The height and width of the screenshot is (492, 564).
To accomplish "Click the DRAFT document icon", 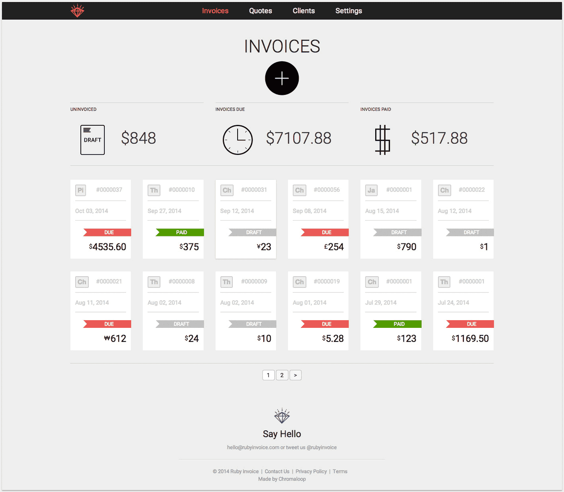I will coord(93,140).
